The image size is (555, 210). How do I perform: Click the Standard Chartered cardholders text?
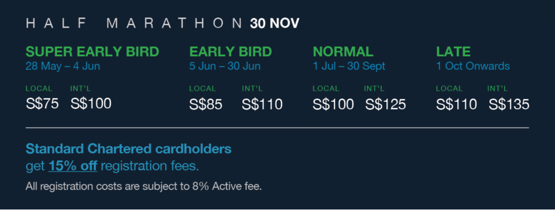pos(128,149)
